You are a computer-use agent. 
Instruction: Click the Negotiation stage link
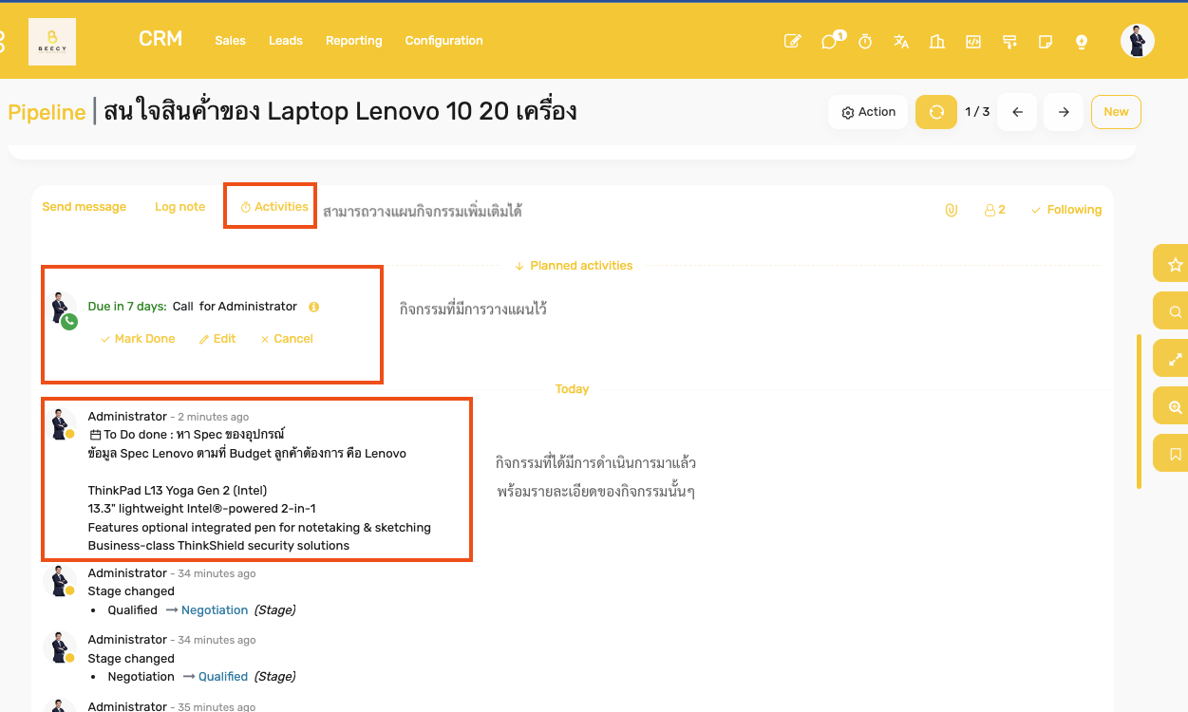pos(215,610)
